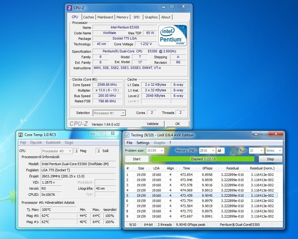
Task: Sort by the Time column header
Action: [186, 168]
